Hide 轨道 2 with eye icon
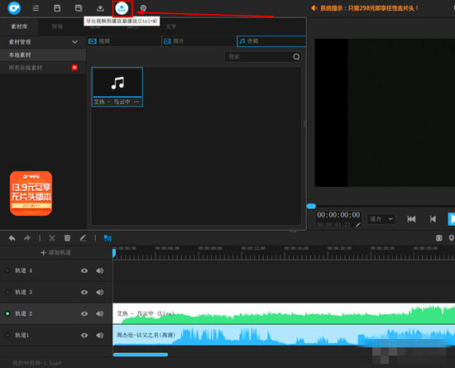This screenshot has height=368, width=455. coord(84,313)
